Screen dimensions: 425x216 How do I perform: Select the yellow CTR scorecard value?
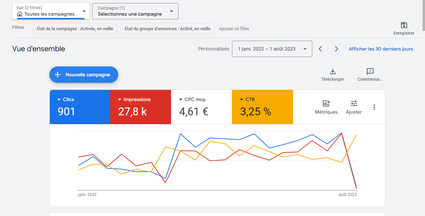pos(256,112)
